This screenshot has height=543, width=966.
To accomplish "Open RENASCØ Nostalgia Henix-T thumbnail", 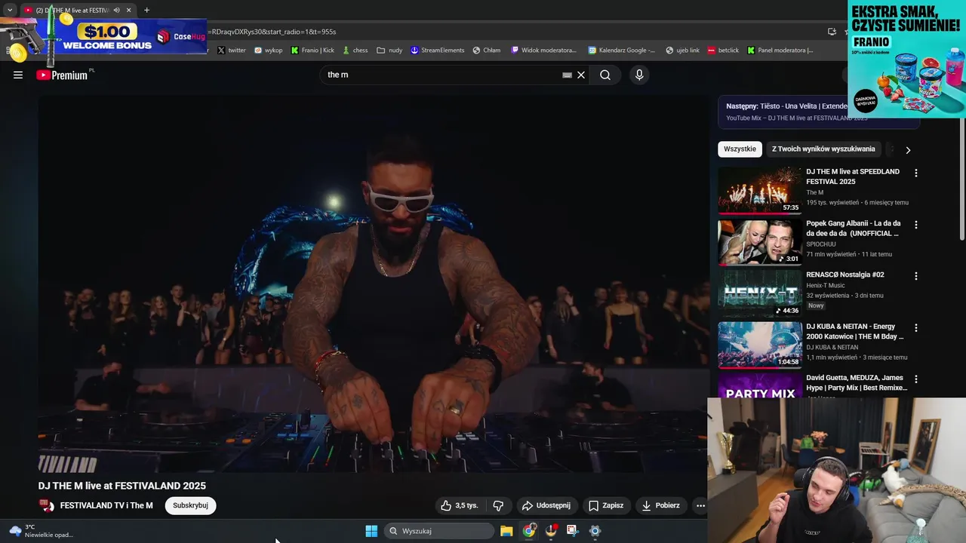I will click(x=759, y=293).
